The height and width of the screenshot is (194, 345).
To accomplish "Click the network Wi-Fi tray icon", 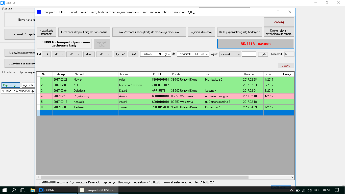I will click(304, 190).
